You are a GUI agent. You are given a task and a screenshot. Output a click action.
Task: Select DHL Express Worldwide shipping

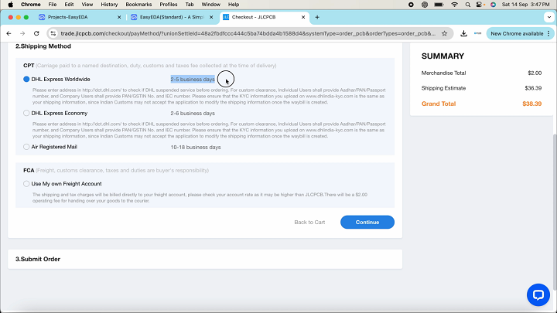coord(26,79)
